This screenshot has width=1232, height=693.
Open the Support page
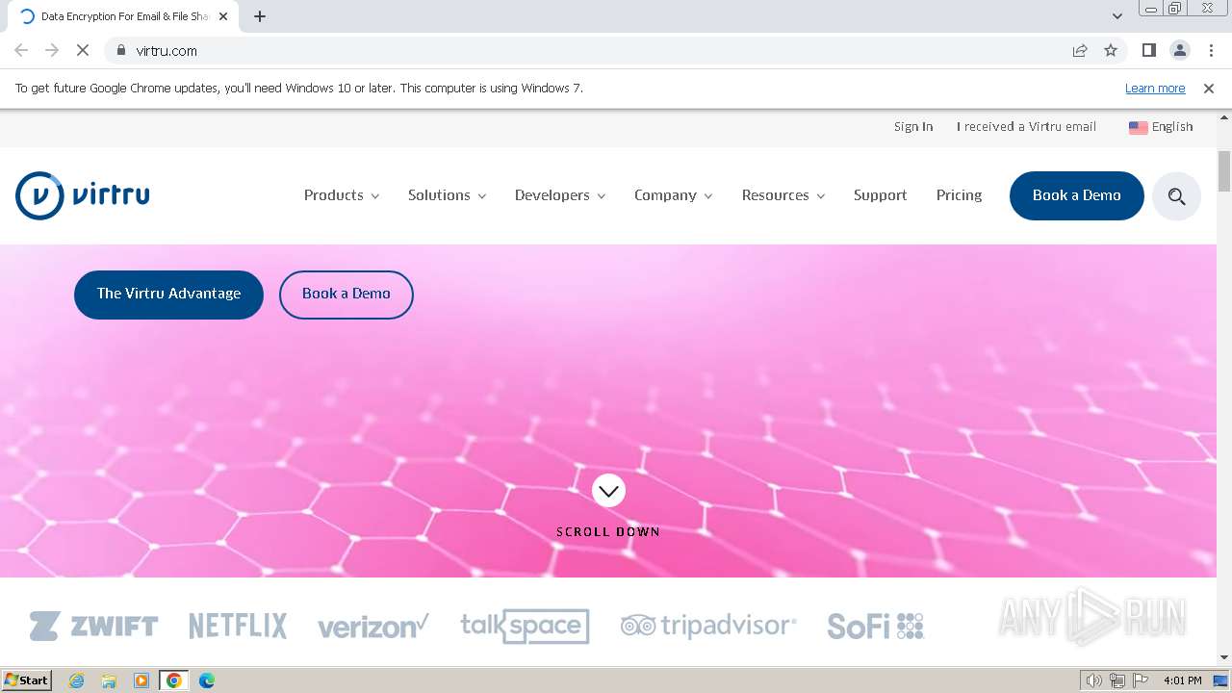point(880,195)
